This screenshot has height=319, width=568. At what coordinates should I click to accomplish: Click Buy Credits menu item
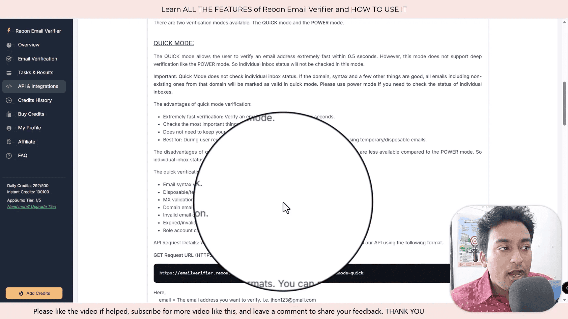pos(31,114)
